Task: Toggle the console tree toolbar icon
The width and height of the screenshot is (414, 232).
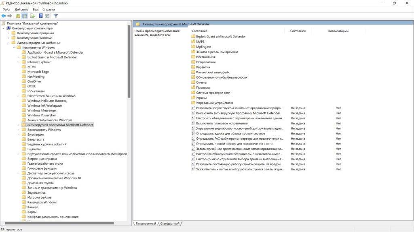Action: point(24,16)
